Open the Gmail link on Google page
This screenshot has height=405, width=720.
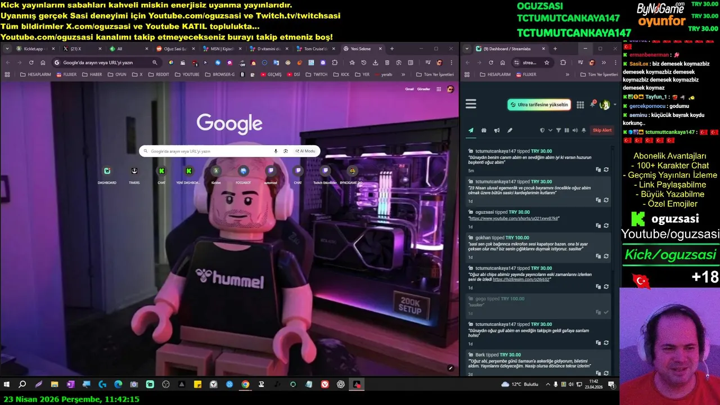pos(409,89)
